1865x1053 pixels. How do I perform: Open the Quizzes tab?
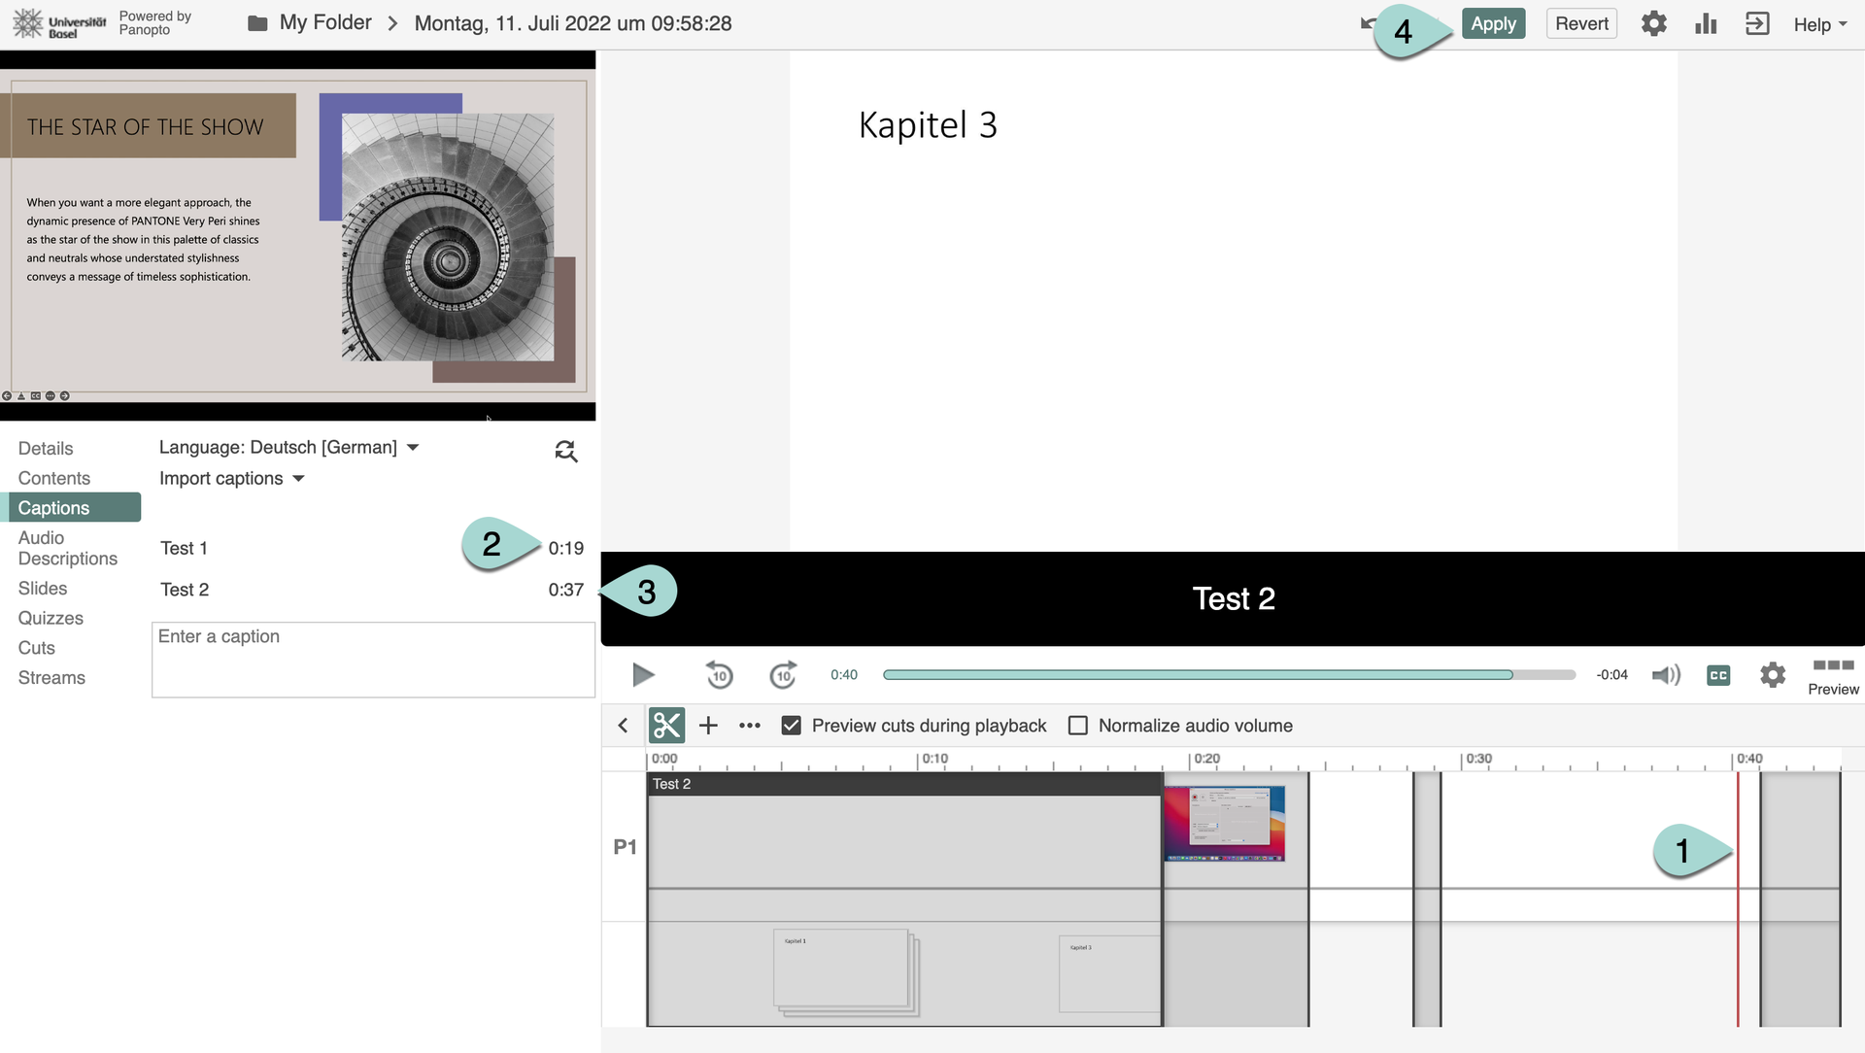(51, 618)
